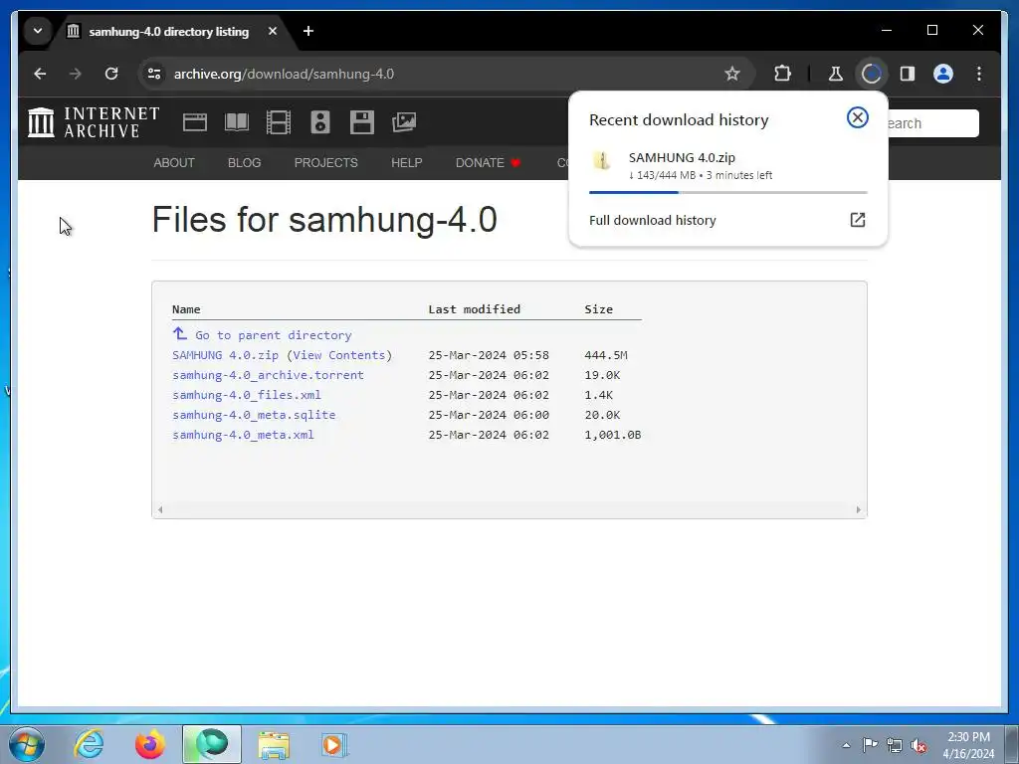Click Go to parent directory link

pyautogui.click(x=274, y=335)
